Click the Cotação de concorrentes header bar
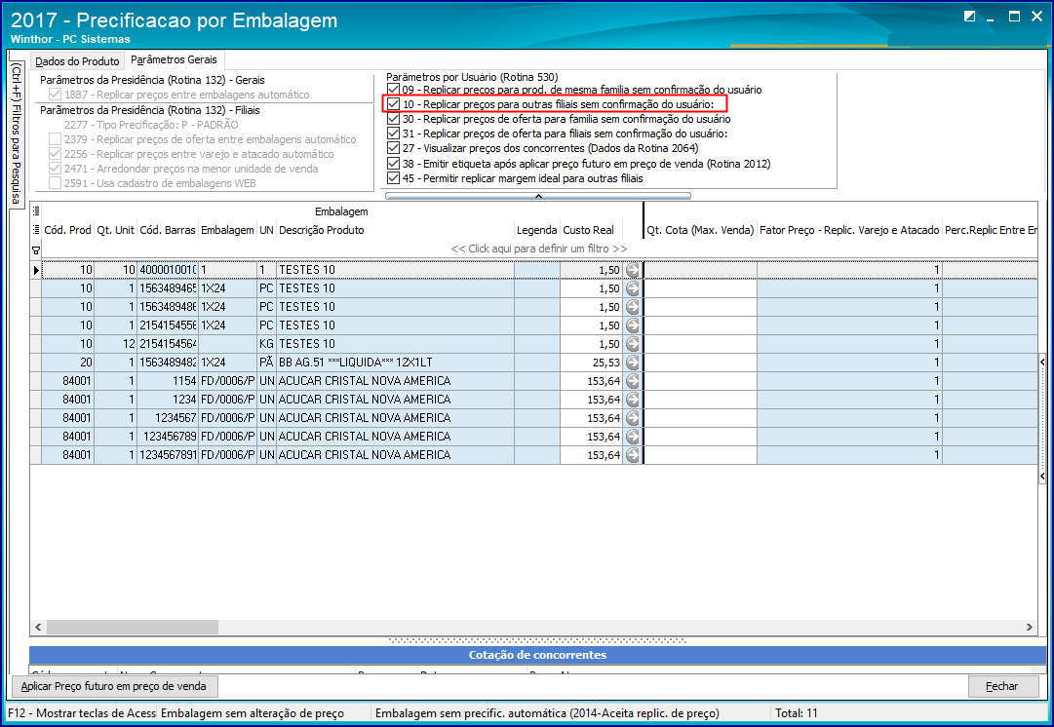Image resolution: width=1054 pixels, height=727 pixels. (x=538, y=655)
